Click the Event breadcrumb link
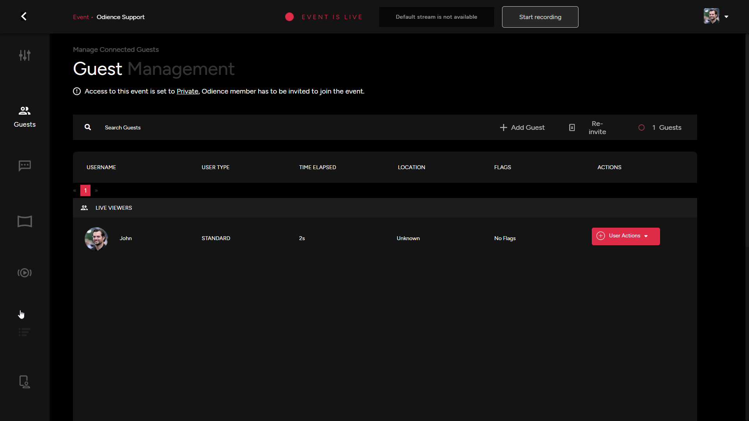 (81, 17)
